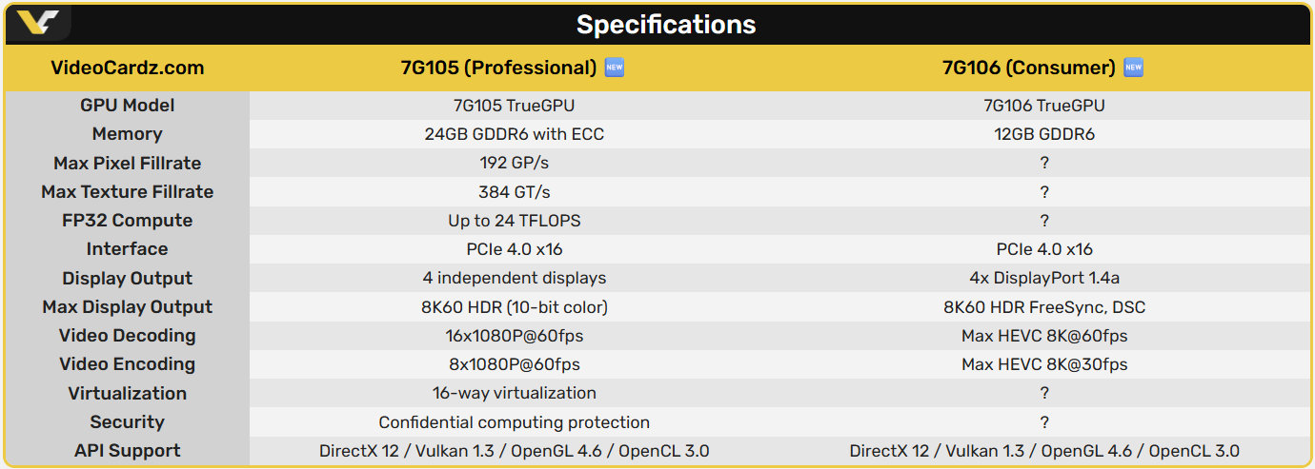Click the NEW badge beside 7G105 (Professional)
This screenshot has width=1315, height=469.
[x=615, y=68]
